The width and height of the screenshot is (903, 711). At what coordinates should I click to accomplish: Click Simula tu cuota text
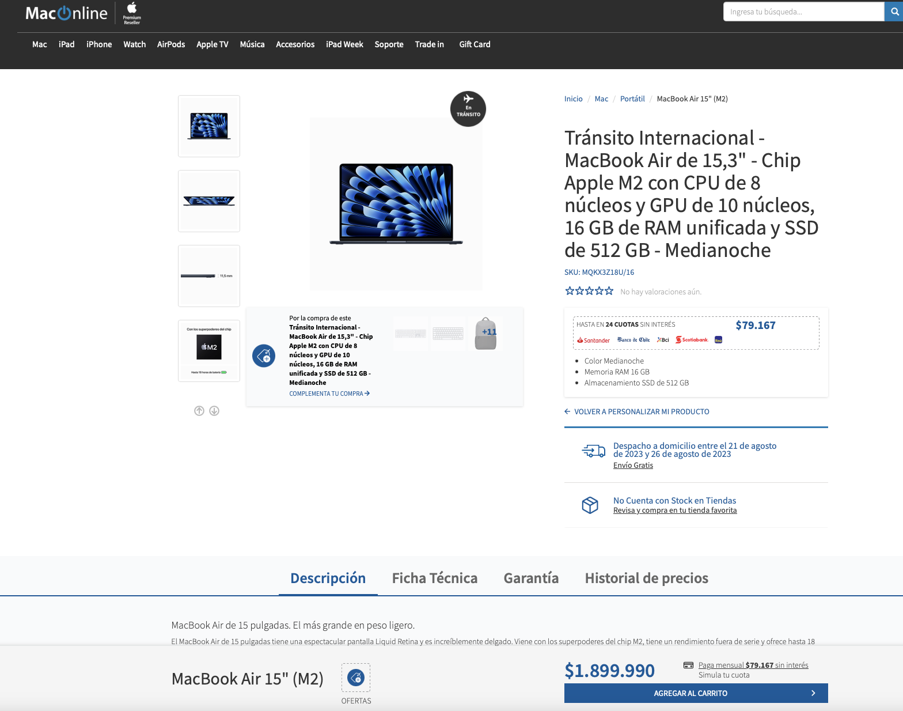(724, 675)
